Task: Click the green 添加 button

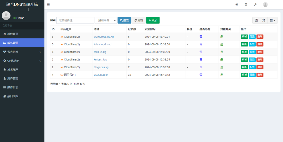Action: click(x=153, y=20)
